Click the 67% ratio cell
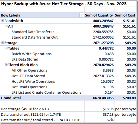 click(x=110, y=120)
